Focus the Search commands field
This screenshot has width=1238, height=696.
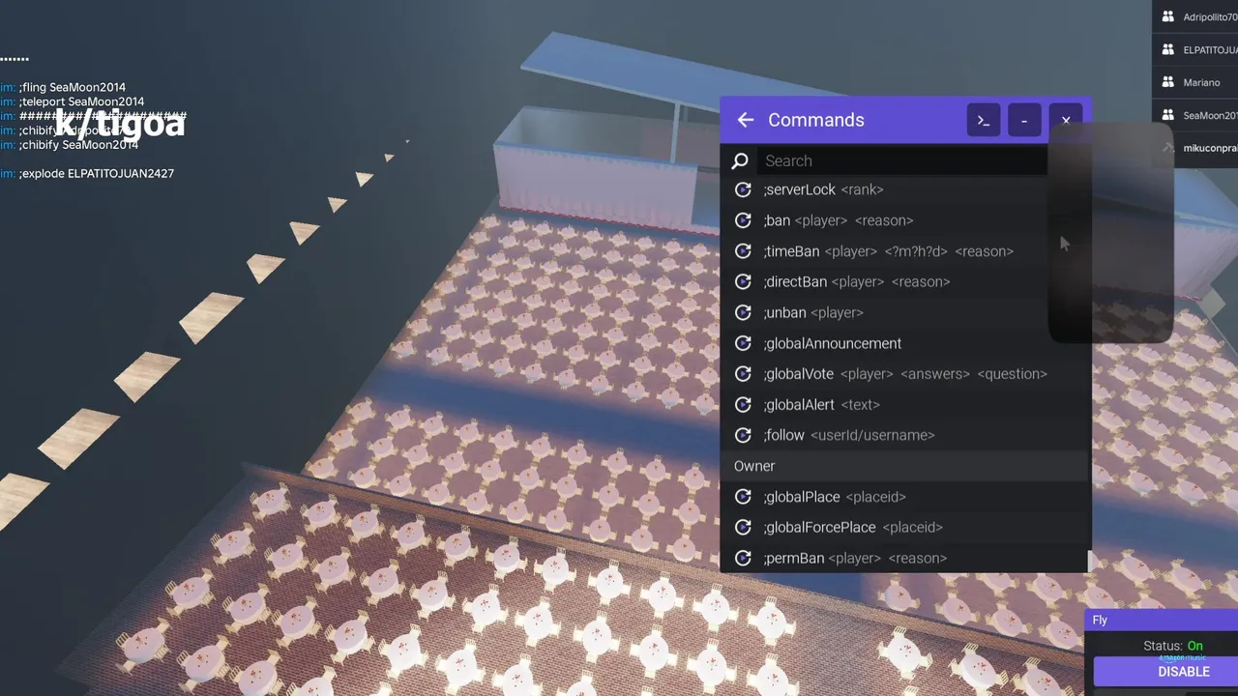click(x=904, y=161)
